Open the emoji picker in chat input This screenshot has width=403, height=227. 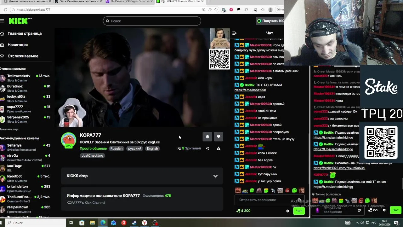[x=299, y=200]
